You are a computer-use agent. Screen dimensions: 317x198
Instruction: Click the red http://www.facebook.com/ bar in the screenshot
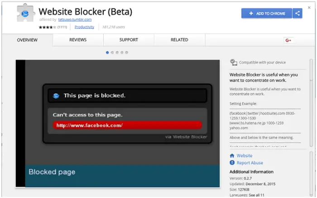tap(127, 125)
